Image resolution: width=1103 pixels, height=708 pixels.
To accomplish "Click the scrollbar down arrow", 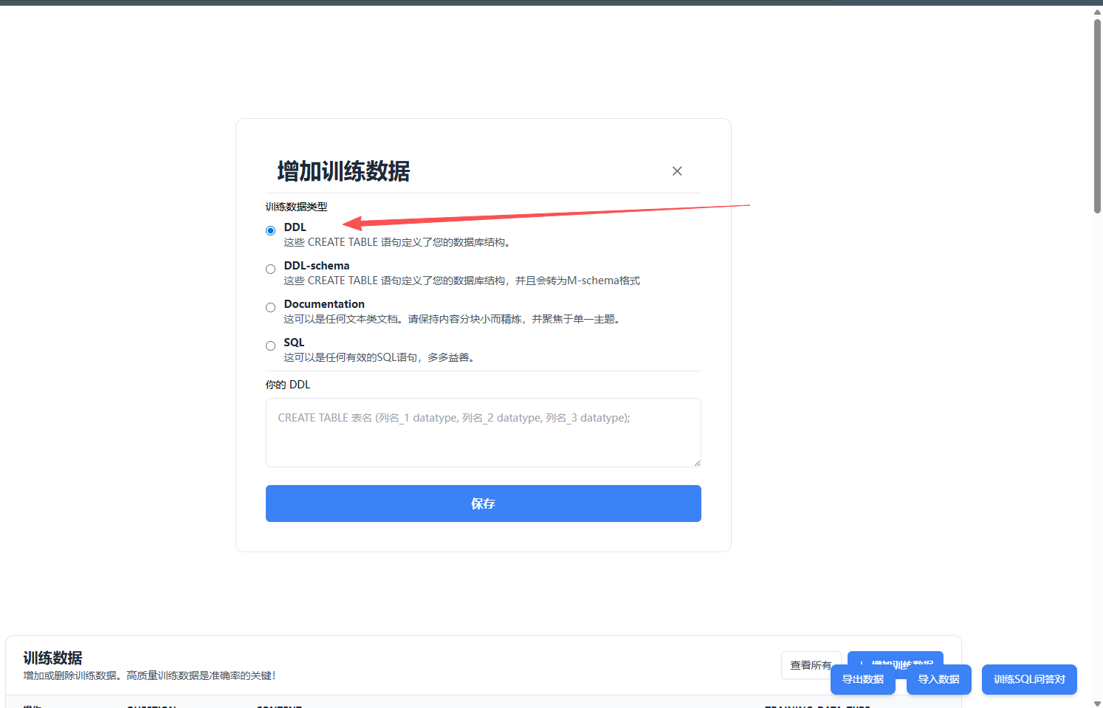I will [1098, 703].
